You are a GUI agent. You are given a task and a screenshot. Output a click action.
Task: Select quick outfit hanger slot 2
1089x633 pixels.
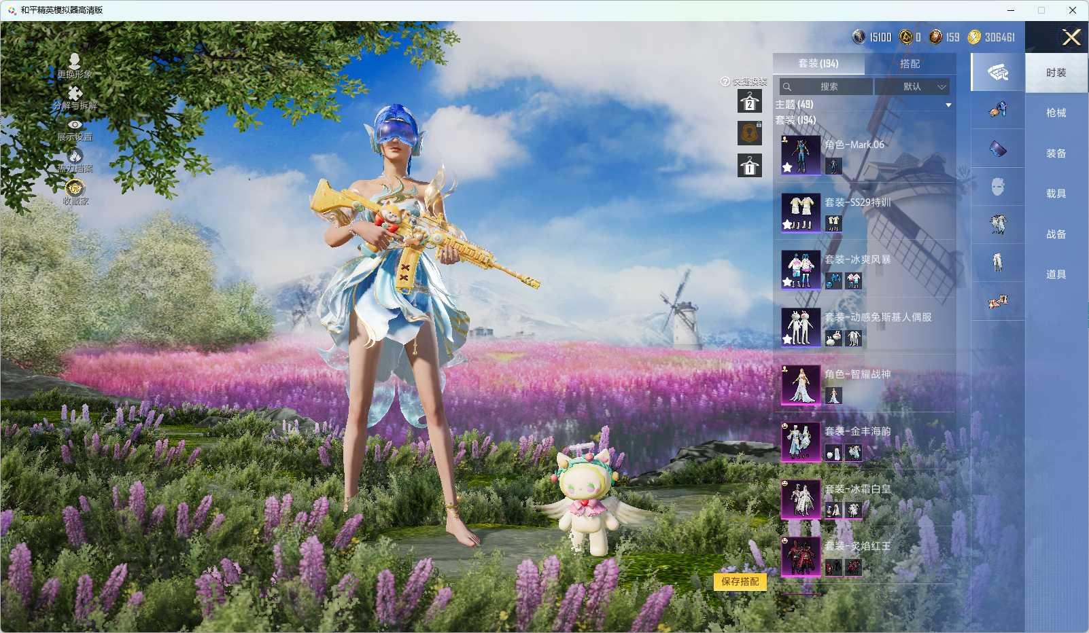(750, 102)
